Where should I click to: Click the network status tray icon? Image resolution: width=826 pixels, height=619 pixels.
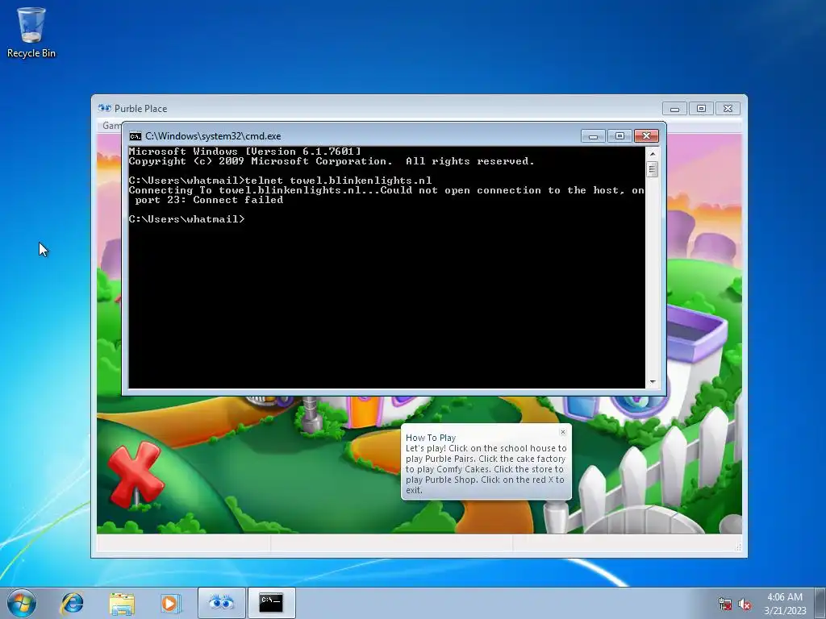pos(725,604)
